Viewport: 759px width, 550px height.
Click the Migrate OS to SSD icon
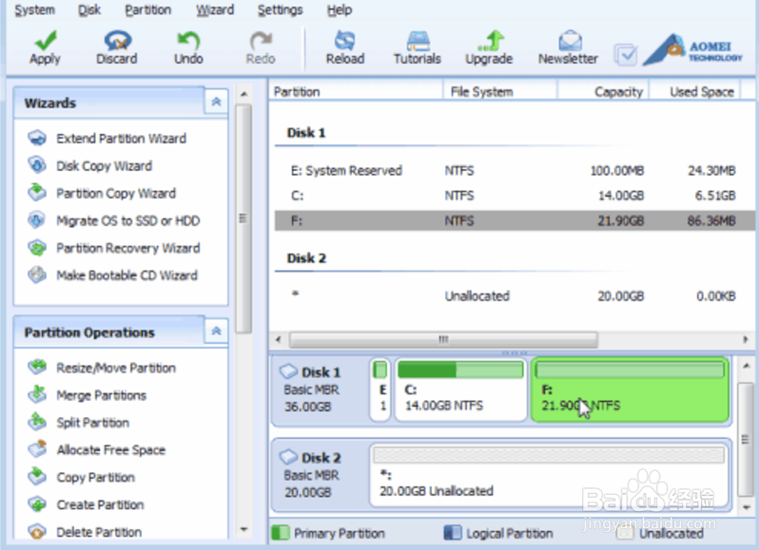pos(37,219)
